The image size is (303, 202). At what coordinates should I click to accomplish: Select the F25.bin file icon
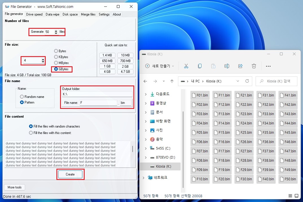click(x=238, y=133)
